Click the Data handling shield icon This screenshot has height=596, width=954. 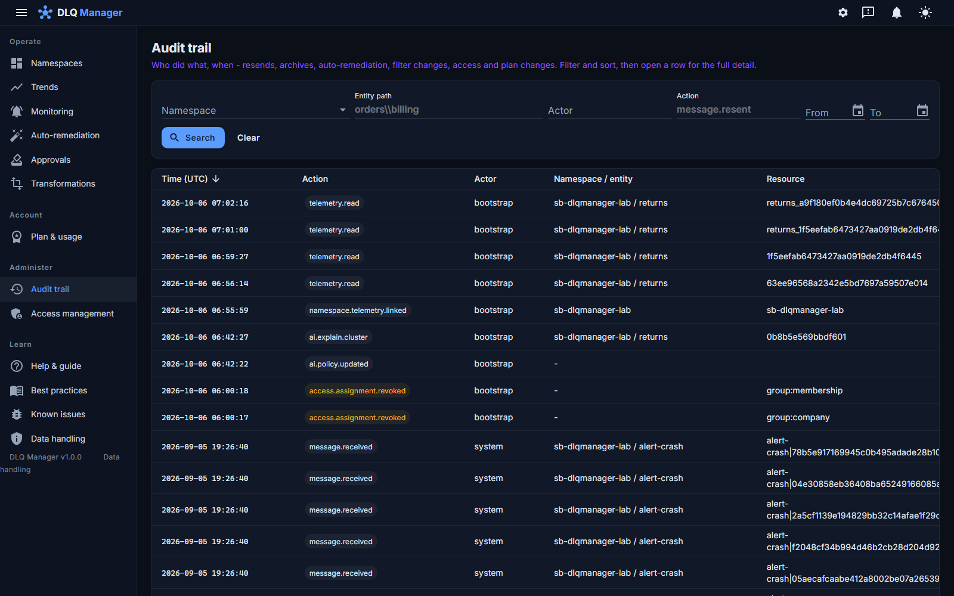pos(17,439)
